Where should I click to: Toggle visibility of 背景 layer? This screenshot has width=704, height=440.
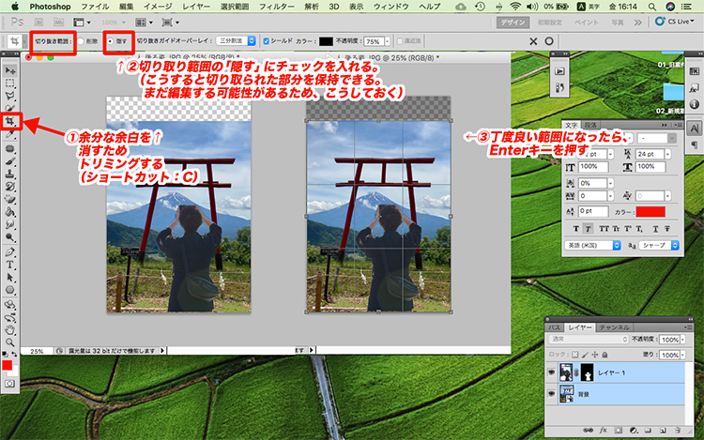[x=552, y=394]
